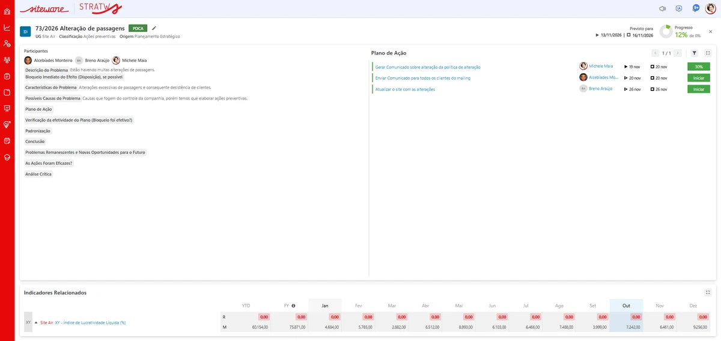This screenshot has height=341, width=721.
Task: Click the YTD column header
Action: tap(246, 306)
